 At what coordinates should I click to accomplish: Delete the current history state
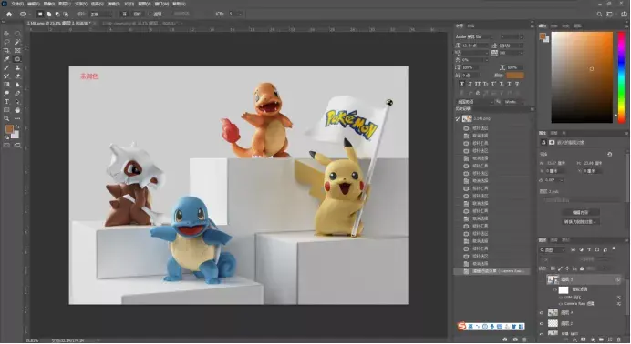click(524, 339)
